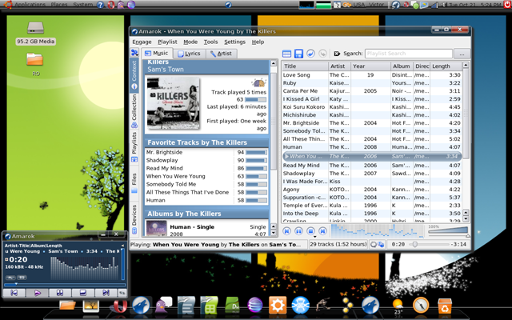Open the Mode menu
Screen dimensions: 512x320
[190, 42]
